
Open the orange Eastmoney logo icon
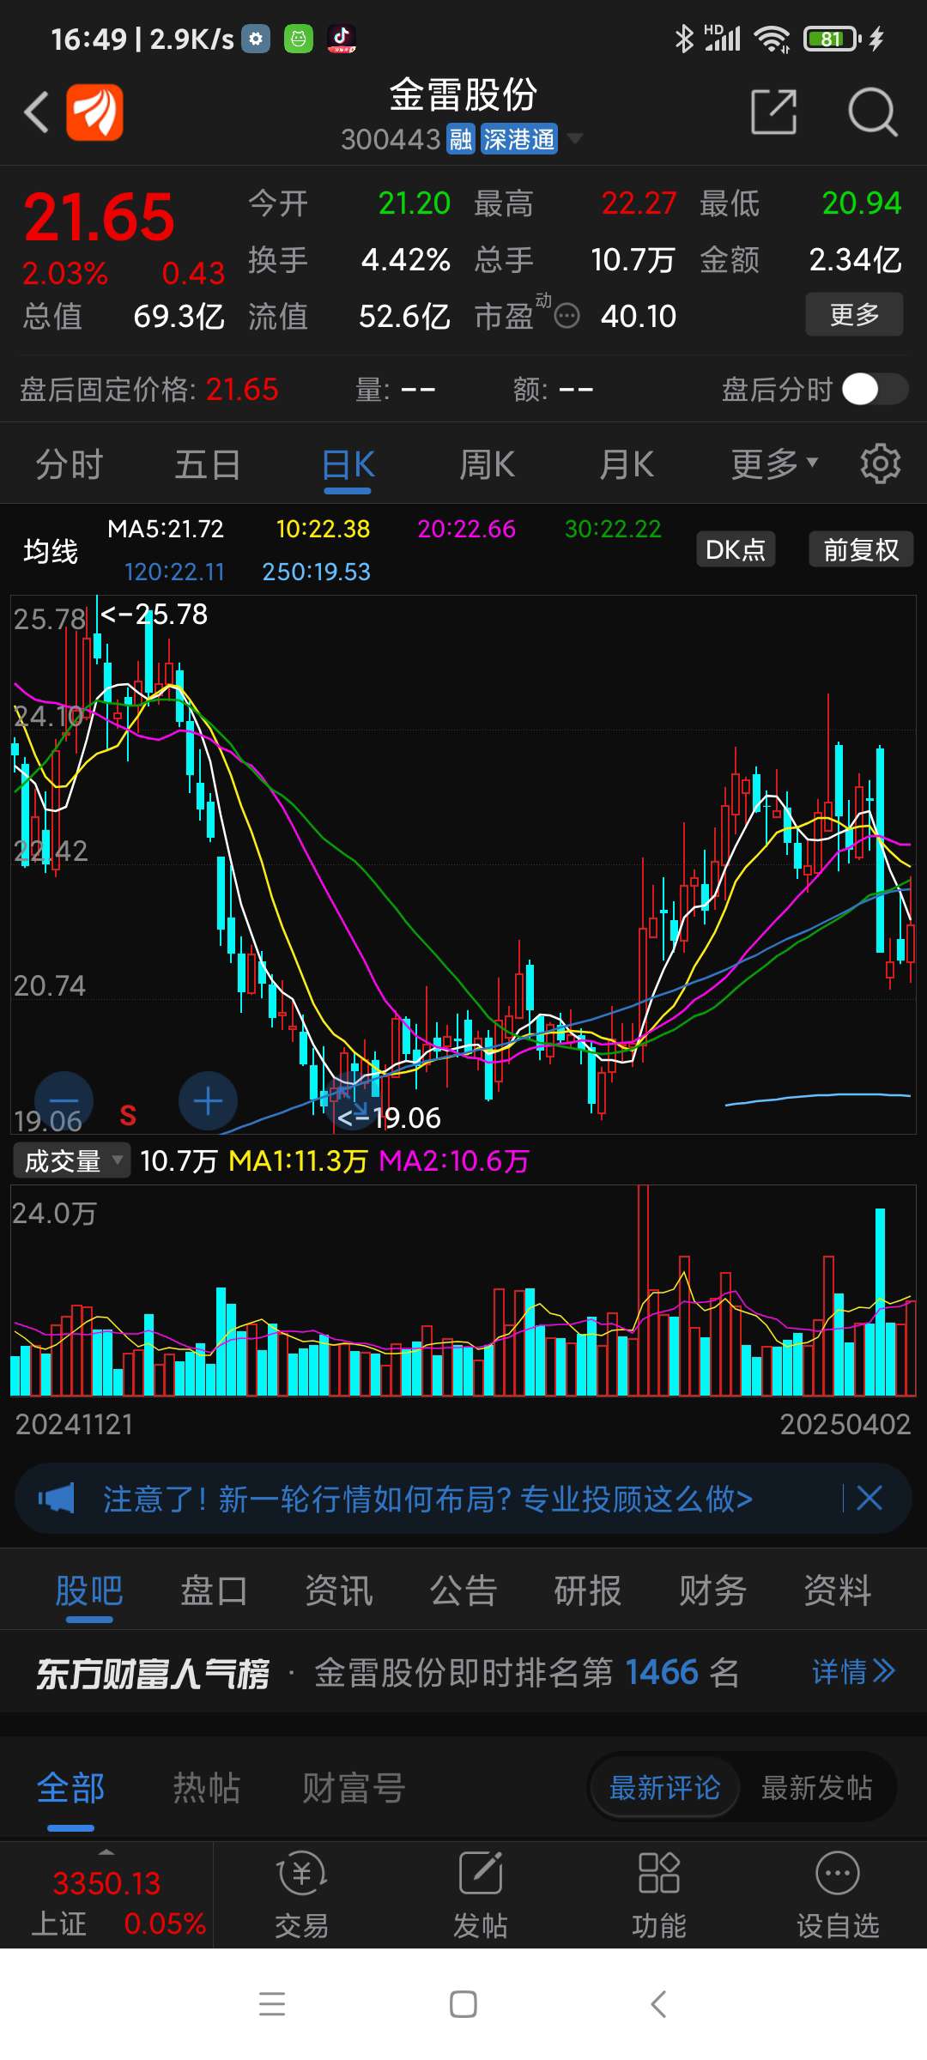coord(94,112)
